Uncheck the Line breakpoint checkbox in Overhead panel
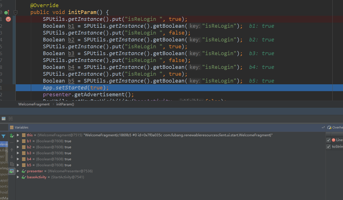This screenshot has width=343, height=200. coord(328,140)
